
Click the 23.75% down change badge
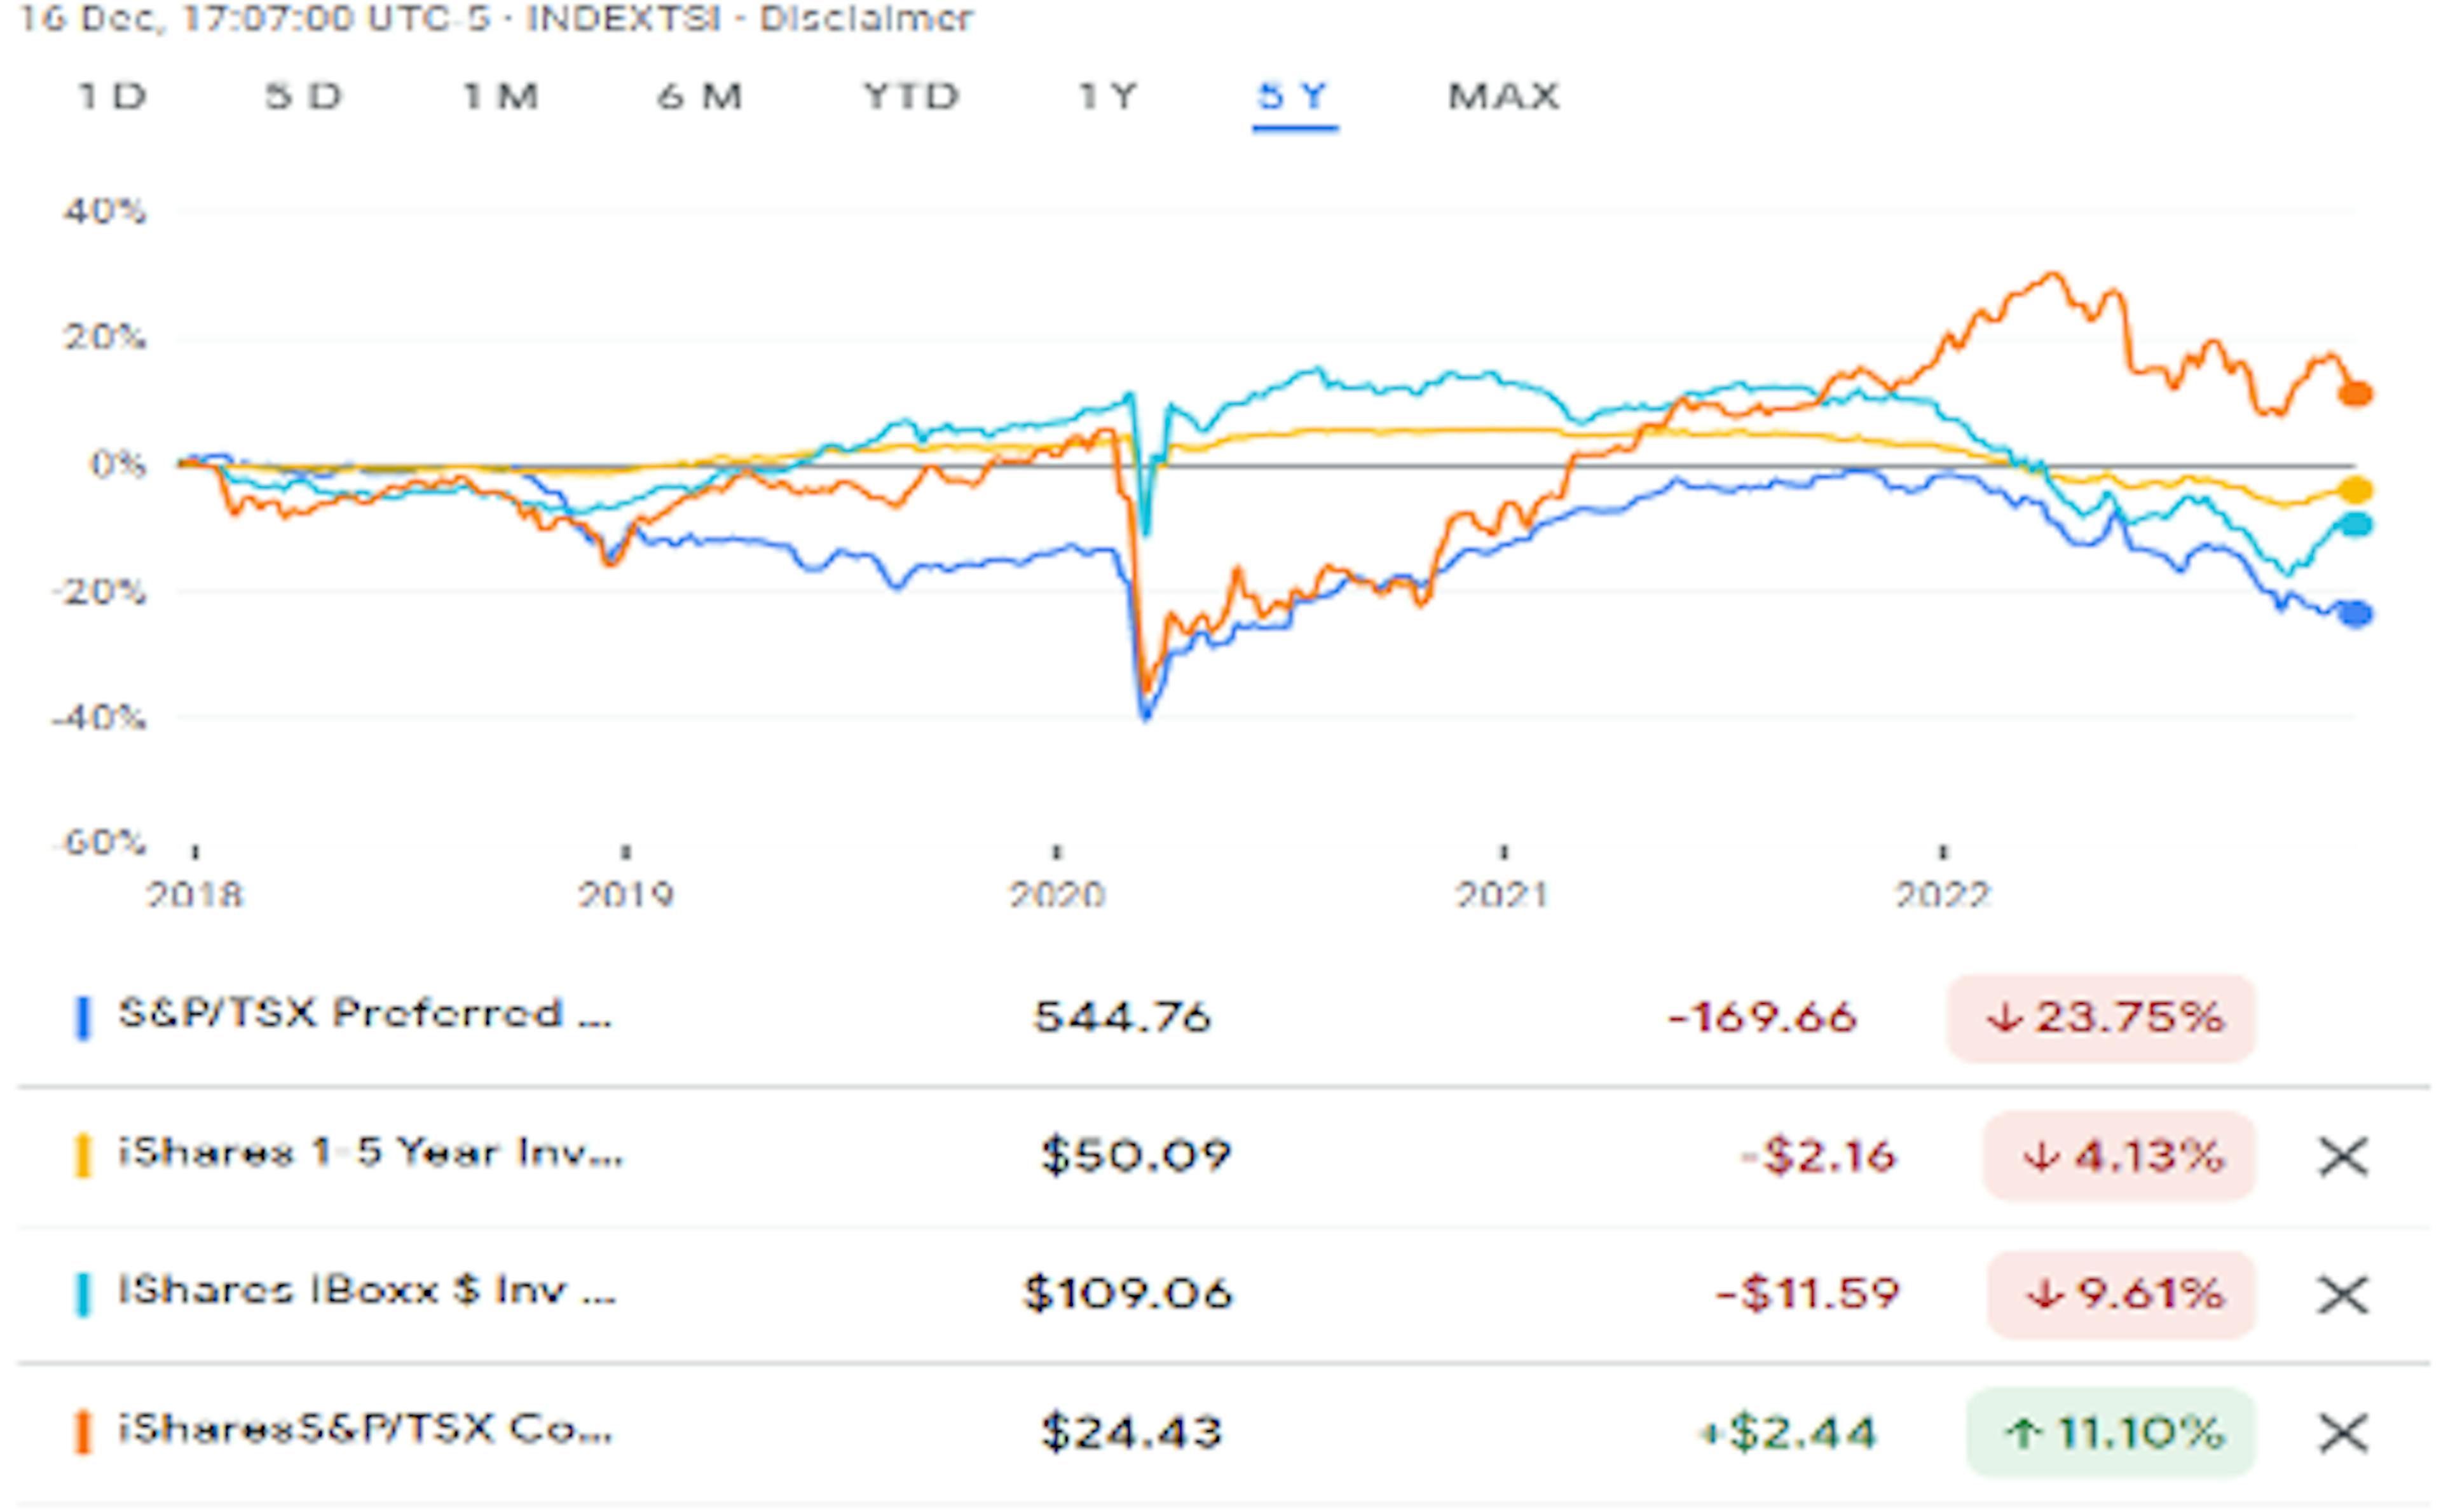2100,1018
